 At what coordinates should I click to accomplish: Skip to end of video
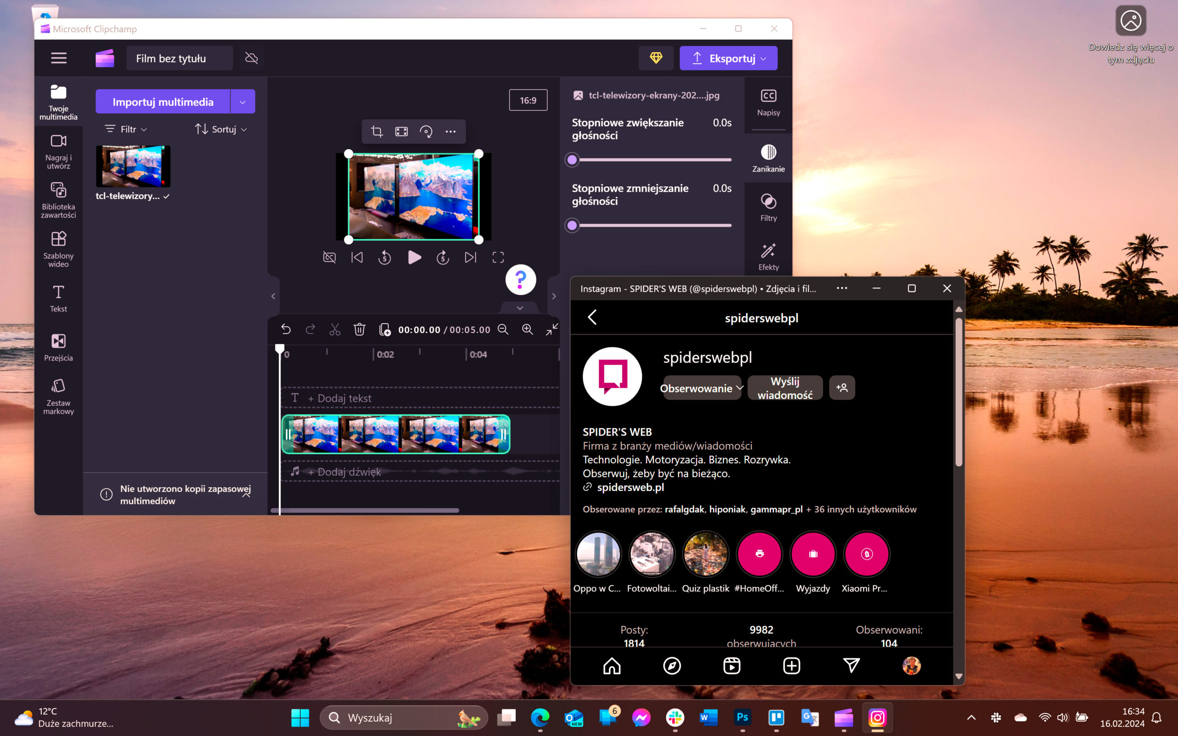tap(470, 258)
